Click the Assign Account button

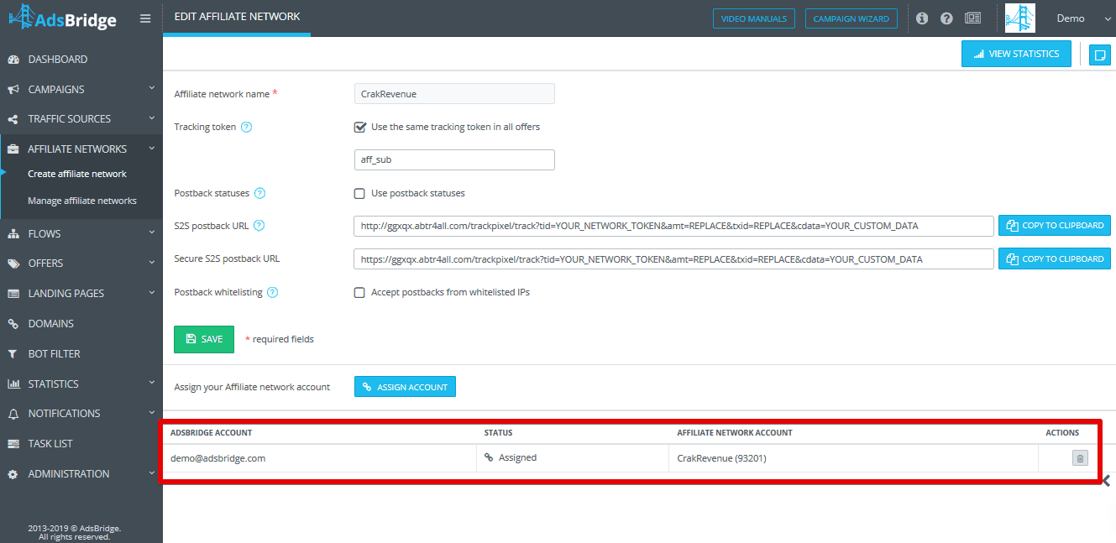[405, 387]
